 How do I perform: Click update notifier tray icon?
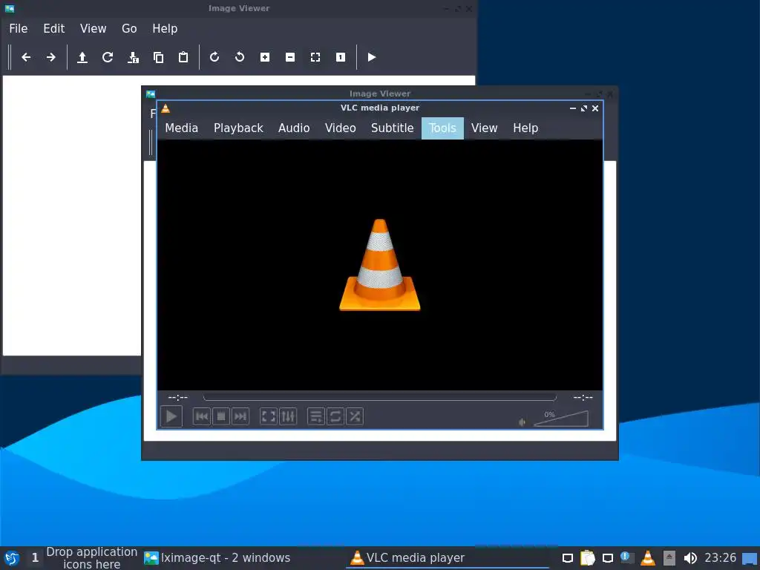pyautogui.click(x=627, y=558)
